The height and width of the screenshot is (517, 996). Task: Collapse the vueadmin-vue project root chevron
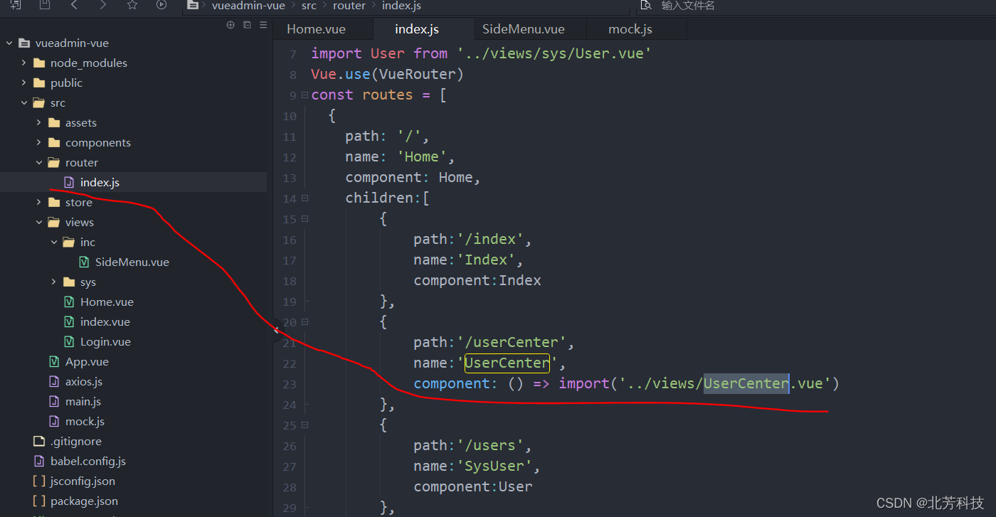9,43
